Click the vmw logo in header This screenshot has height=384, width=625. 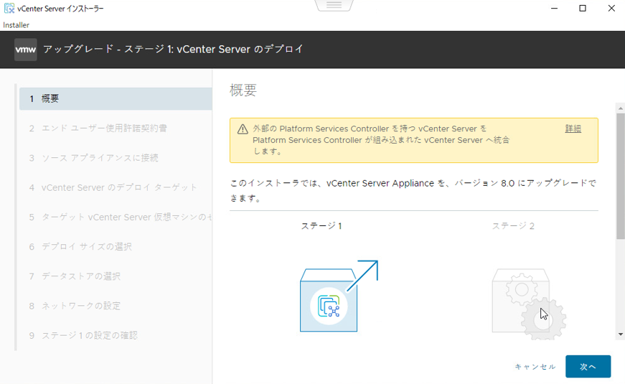pos(26,50)
